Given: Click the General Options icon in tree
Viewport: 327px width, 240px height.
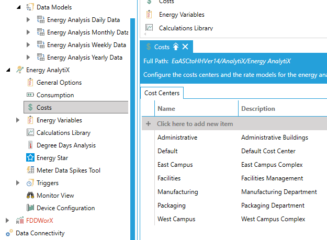Looking at the screenshot, I should tap(30, 83).
